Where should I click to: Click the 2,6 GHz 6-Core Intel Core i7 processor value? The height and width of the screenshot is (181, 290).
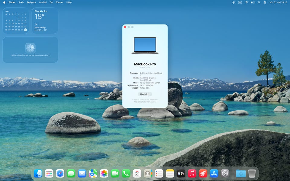(151, 74)
